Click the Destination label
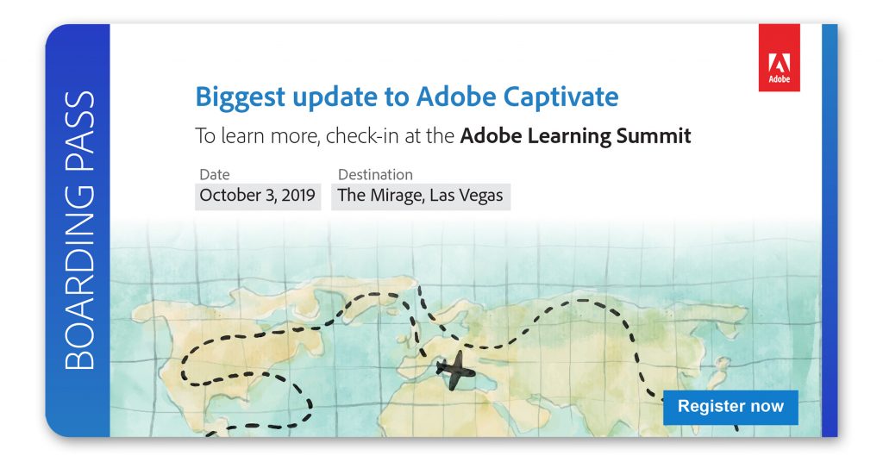This screenshot has height=462, width=883. [x=375, y=175]
